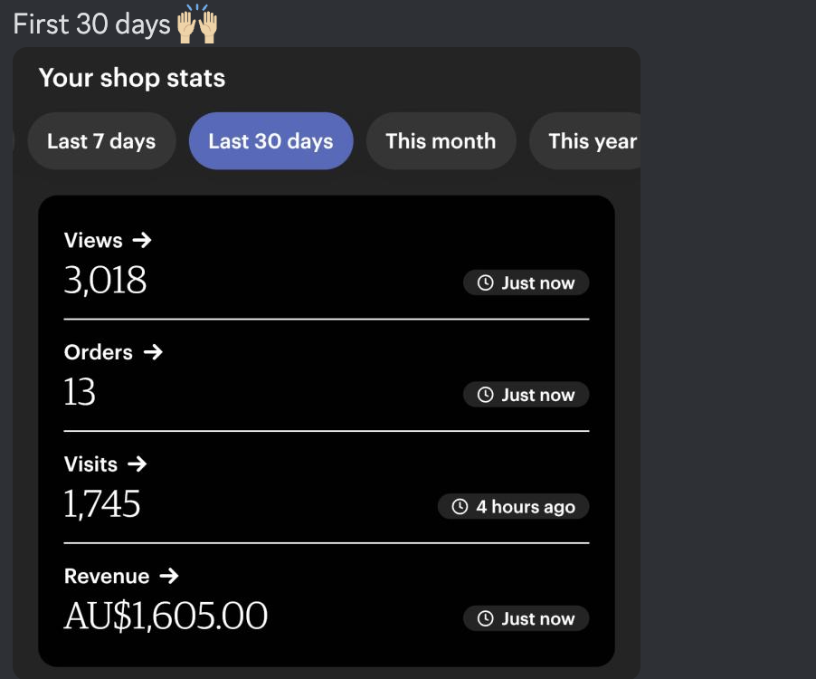Open the Views stat label link
The width and height of the screenshot is (816, 679).
point(93,241)
